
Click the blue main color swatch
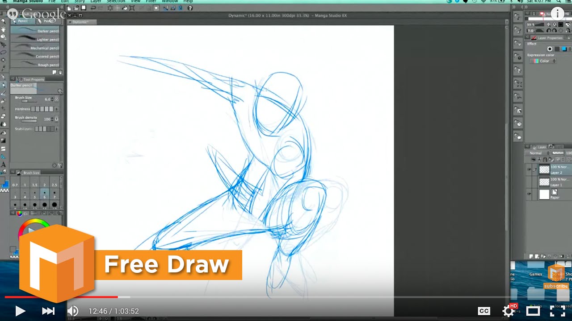tap(5, 184)
